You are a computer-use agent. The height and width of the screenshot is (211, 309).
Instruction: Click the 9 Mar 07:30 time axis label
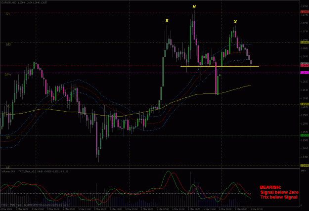[x=257, y=209]
